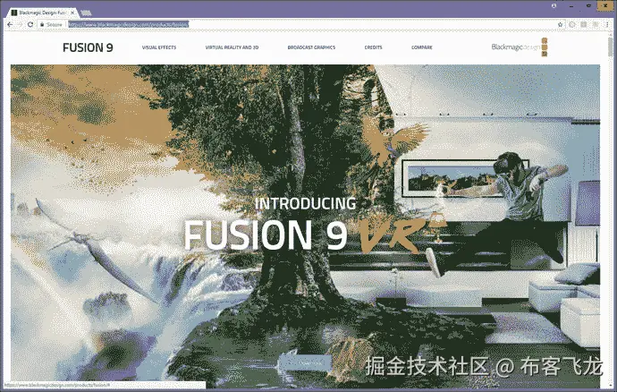The width and height of the screenshot is (617, 392).
Task: Open the Chrome profile user icon
Action: click(554, 6)
